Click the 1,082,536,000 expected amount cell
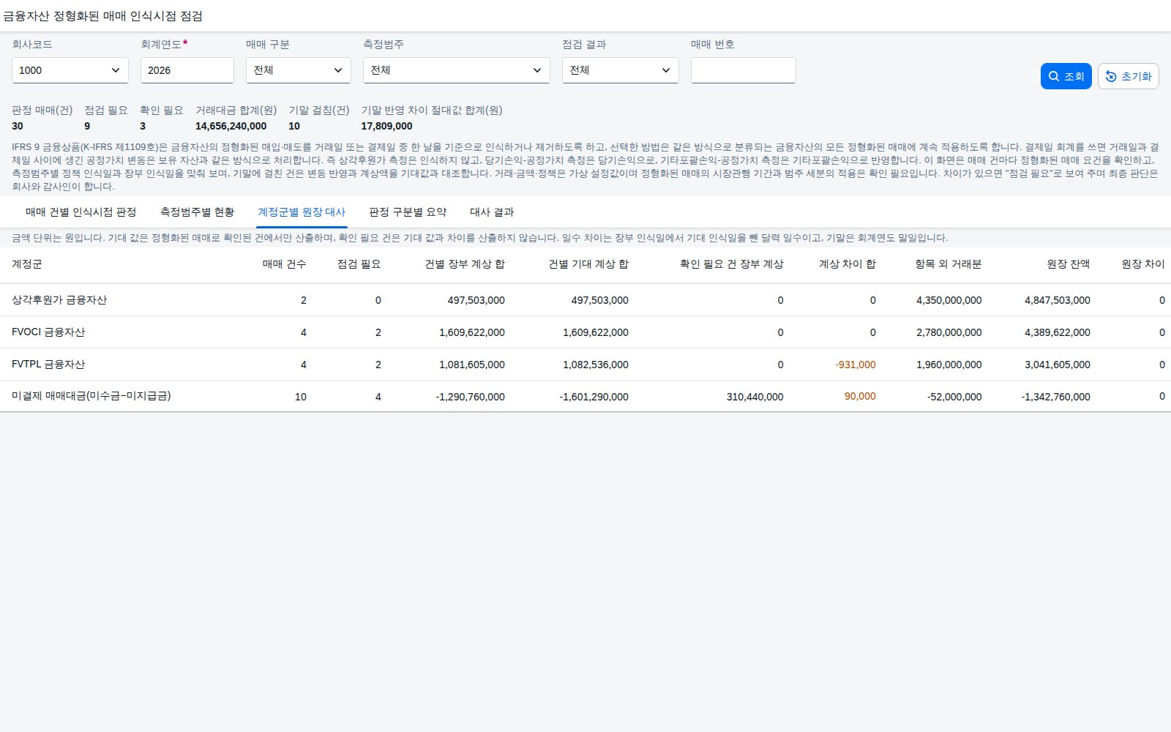This screenshot has height=732, width=1171. (596, 365)
